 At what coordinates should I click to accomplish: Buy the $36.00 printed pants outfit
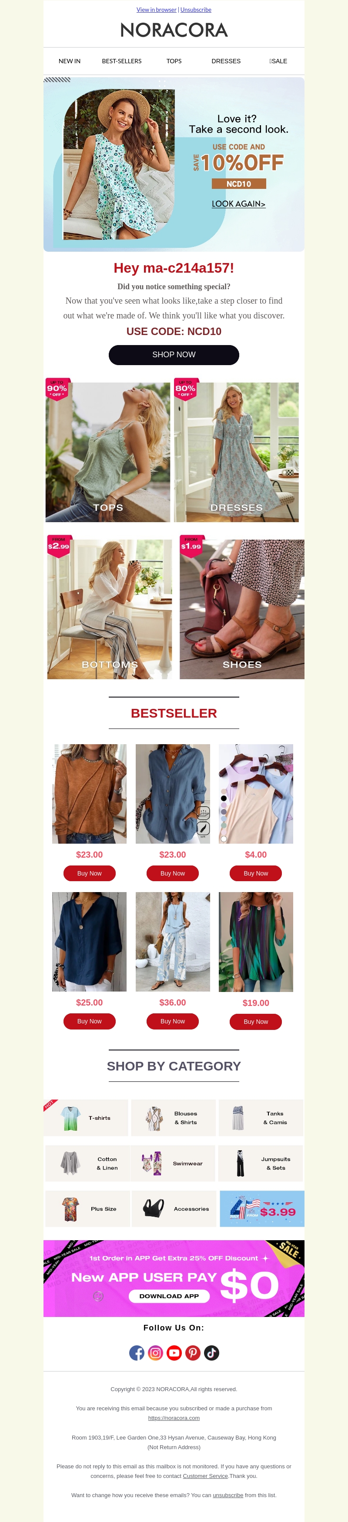point(173,1020)
